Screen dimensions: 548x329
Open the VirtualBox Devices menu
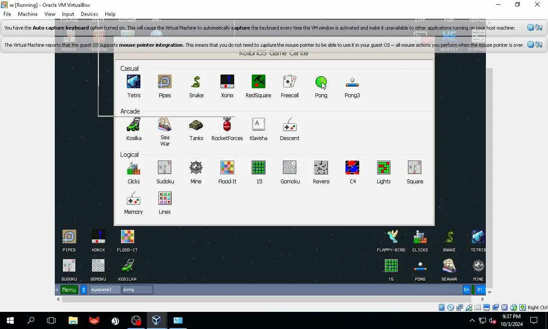pyautogui.click(x=89, y=14)
